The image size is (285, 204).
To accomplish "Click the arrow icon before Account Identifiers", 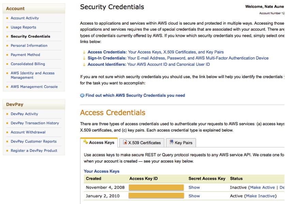I will (x=84, y=64).
